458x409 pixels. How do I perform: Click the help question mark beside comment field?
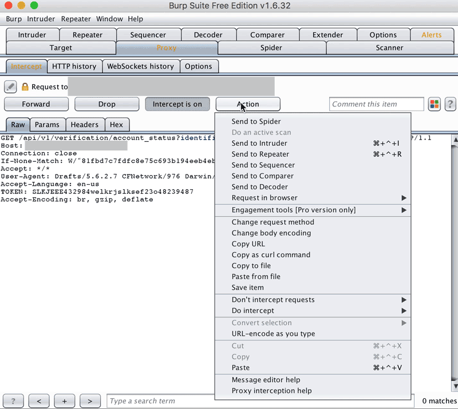pyautogui.click(x=450, y=104)
